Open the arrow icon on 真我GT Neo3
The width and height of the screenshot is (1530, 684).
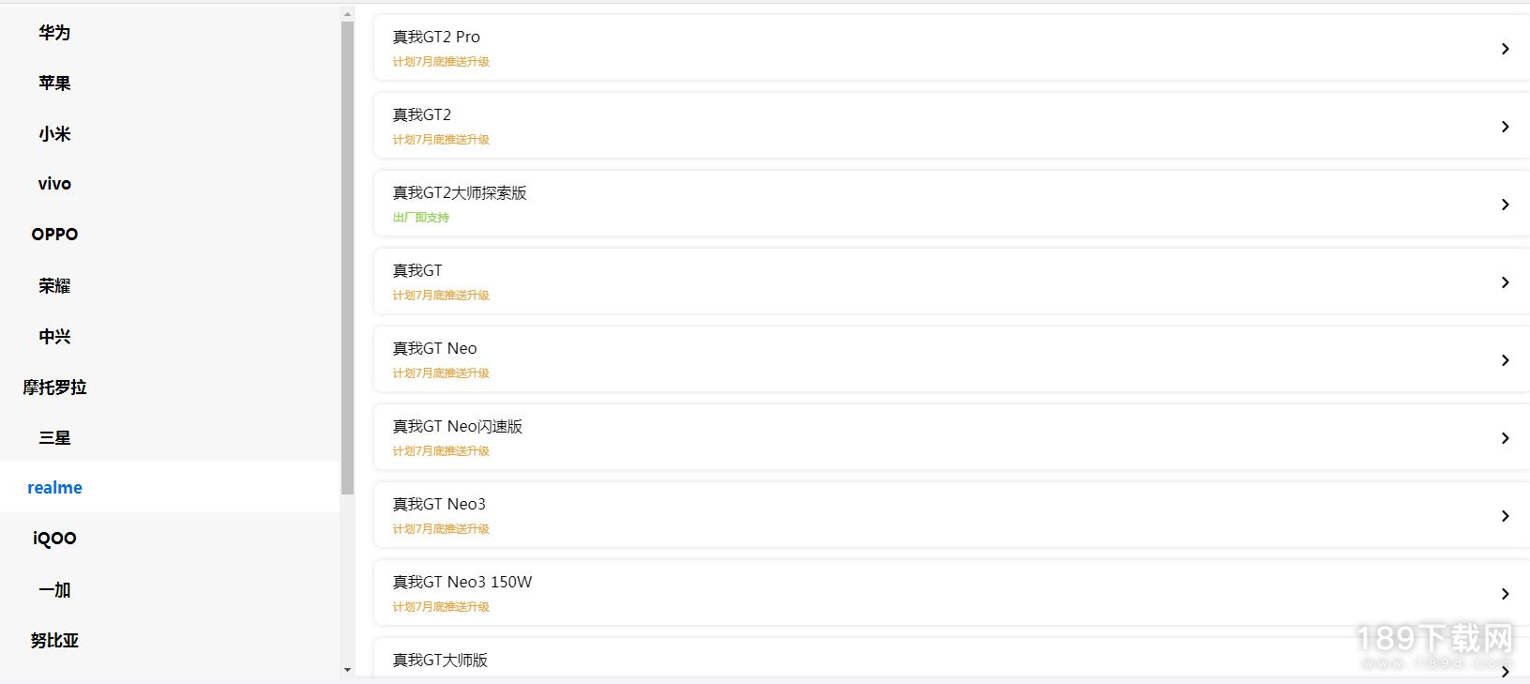[1505, 516]
